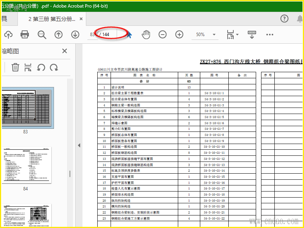This screenshot has width=304, height=228.
Task: Expand the page fit options arrow
Action: [237, 35]
